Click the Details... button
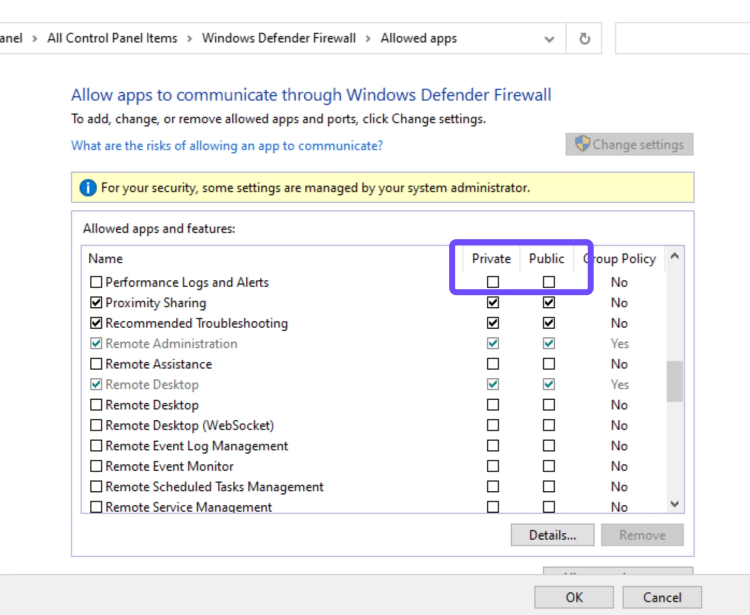Screen dimensions: 750x615 (x=552, y=535)
